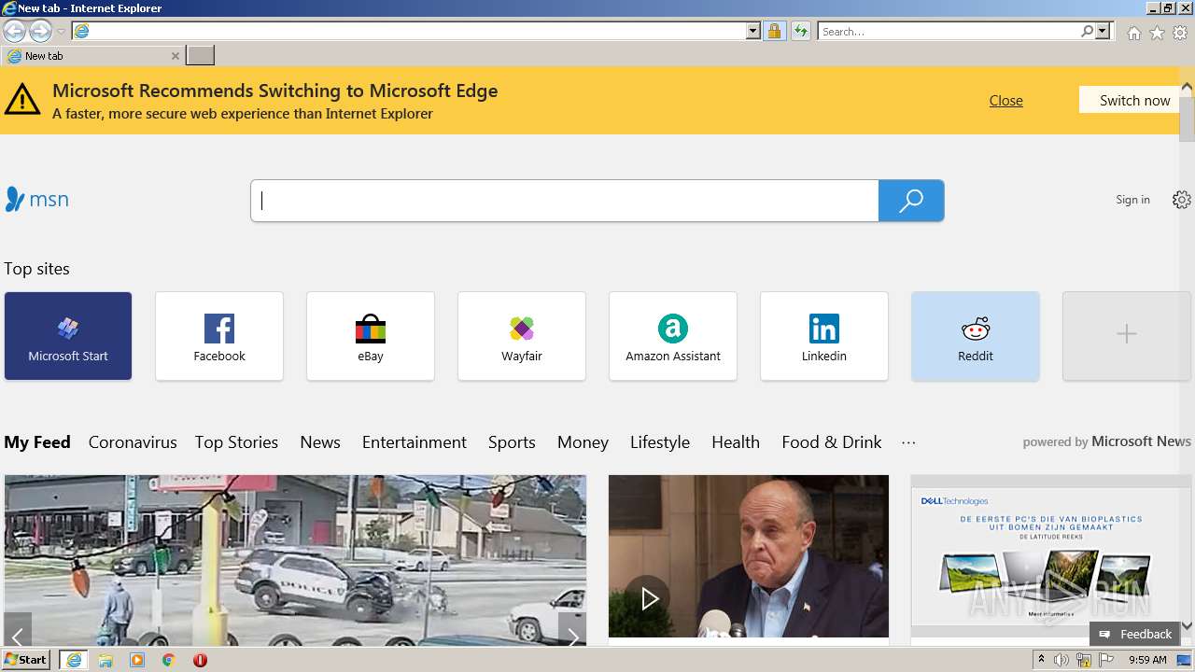Click the browser Search box
The image size is (1195, 672).
tap(949, 32)
